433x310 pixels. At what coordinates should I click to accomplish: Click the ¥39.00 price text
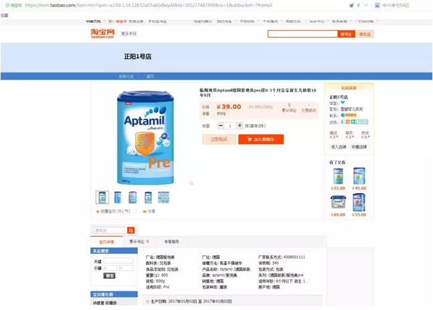[229, 106]
